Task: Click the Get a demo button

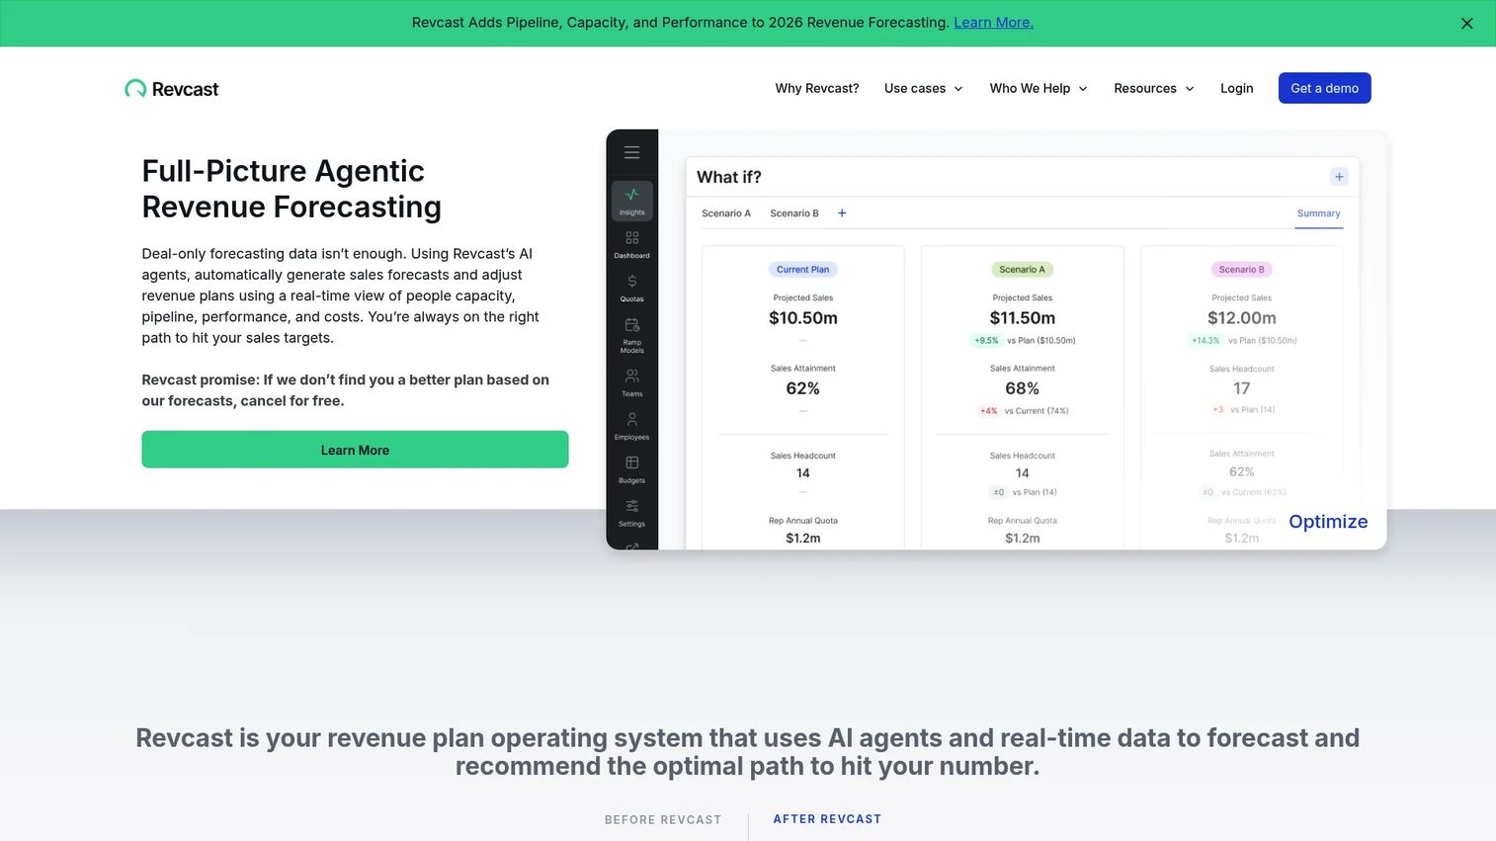Action: (1324, 88)
